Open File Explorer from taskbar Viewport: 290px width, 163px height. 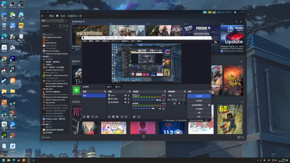[x=9, y=160]
